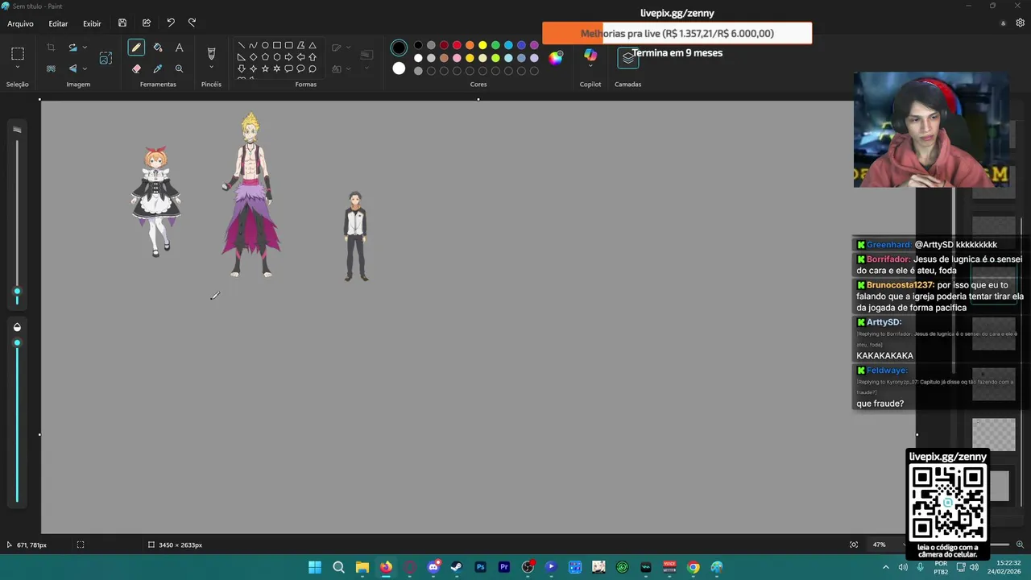Click the rectangular Selection tool
Screen dimensions: 1031x580
click(18, 54)
